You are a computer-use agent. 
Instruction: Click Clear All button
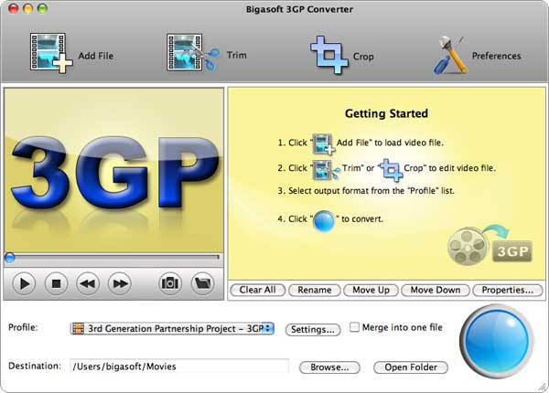(257, 290)
